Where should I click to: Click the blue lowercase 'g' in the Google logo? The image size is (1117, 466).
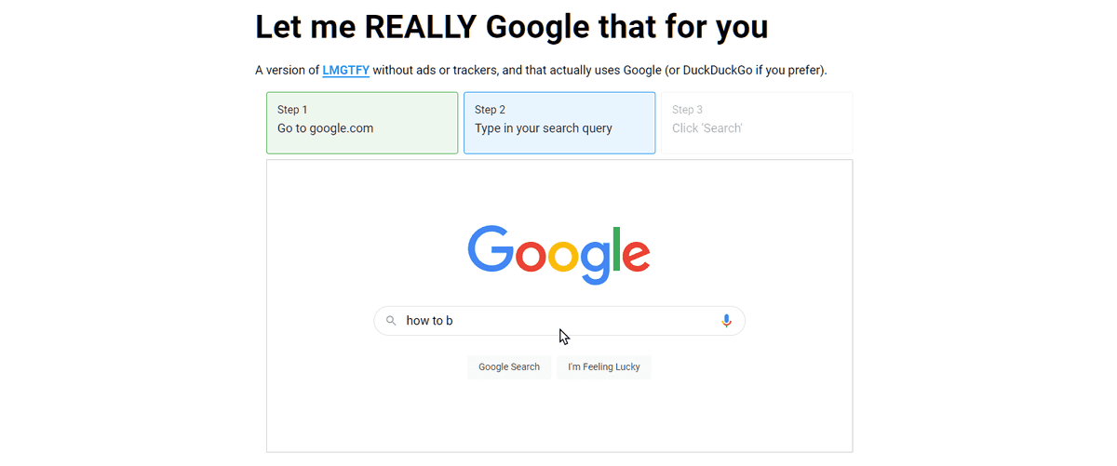pyautogui.click(x=595, y=260)
